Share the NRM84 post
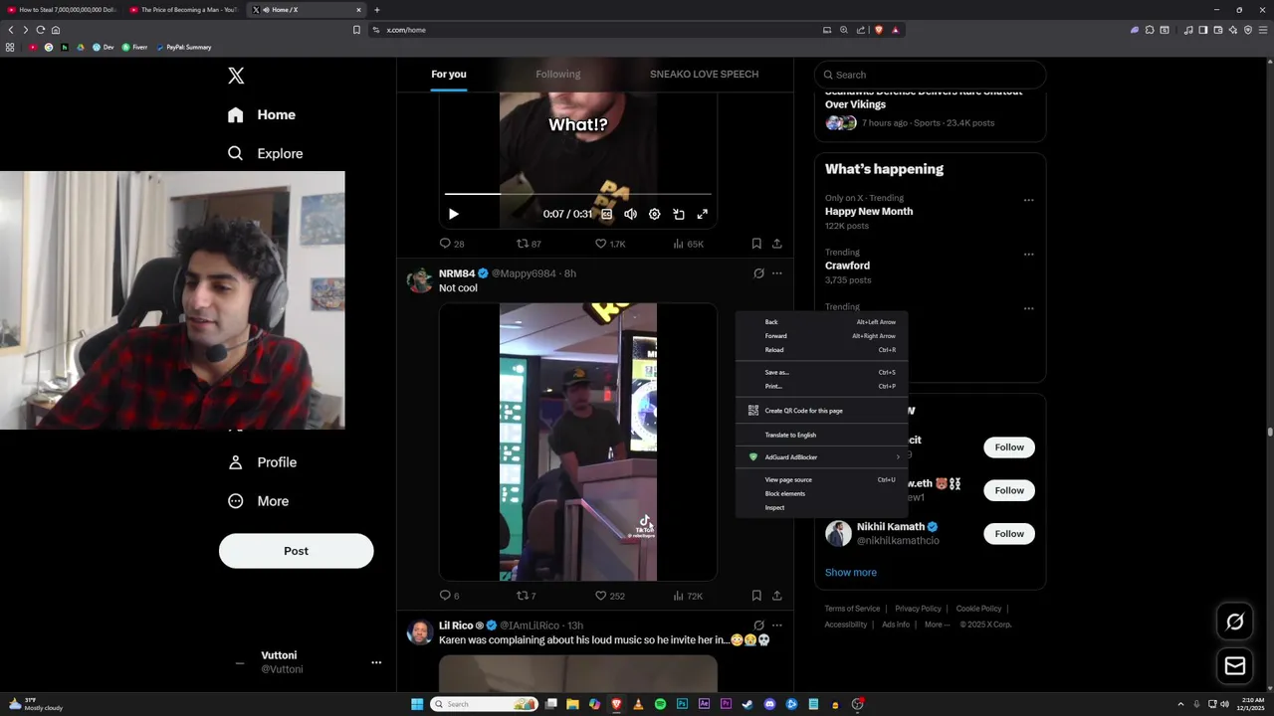 point(776,596)
